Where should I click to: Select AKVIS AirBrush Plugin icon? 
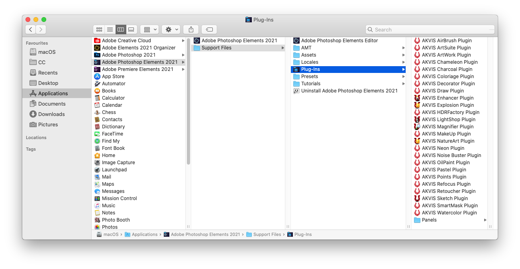[x=417, y=41]
